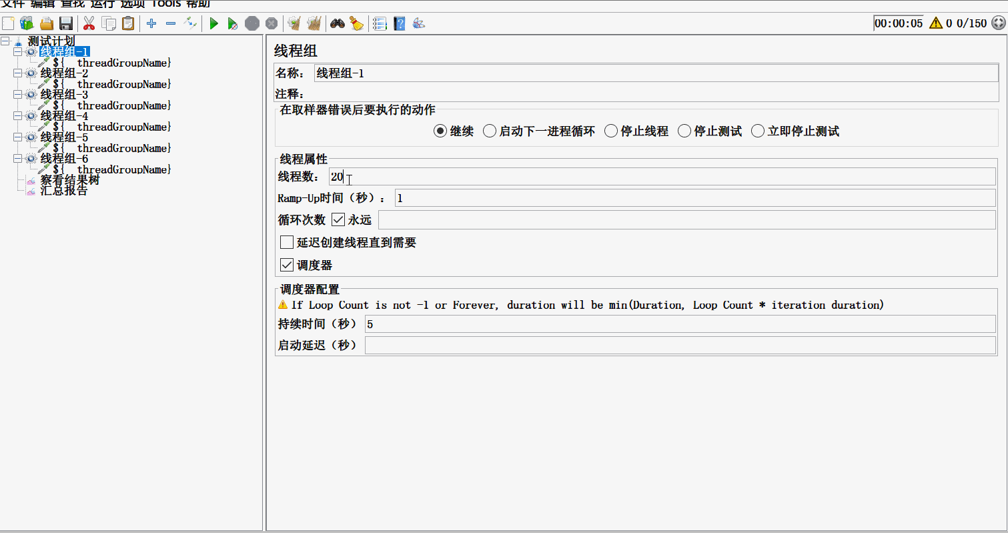Select the 启动下一进程循环 radio button
This screenshot has width=1008, height=533.
pyautogui.click(x=490, y=131)
